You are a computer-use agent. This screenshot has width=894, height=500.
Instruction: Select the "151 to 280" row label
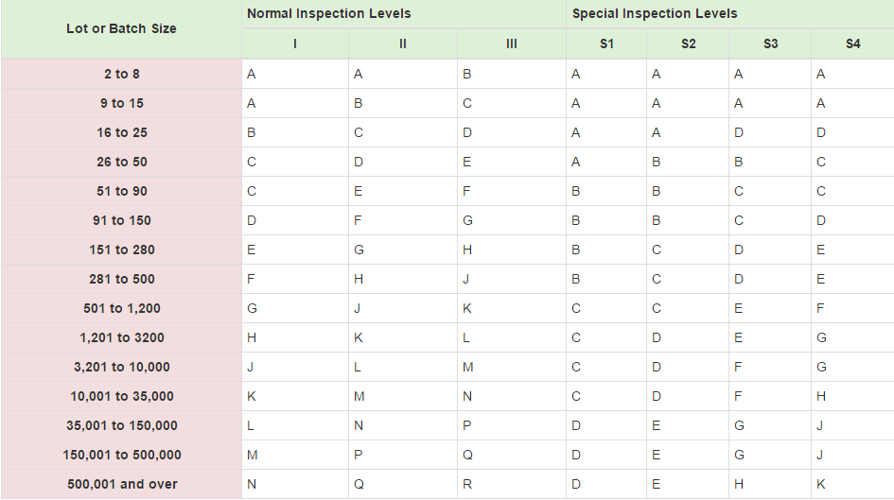point(121,250)
